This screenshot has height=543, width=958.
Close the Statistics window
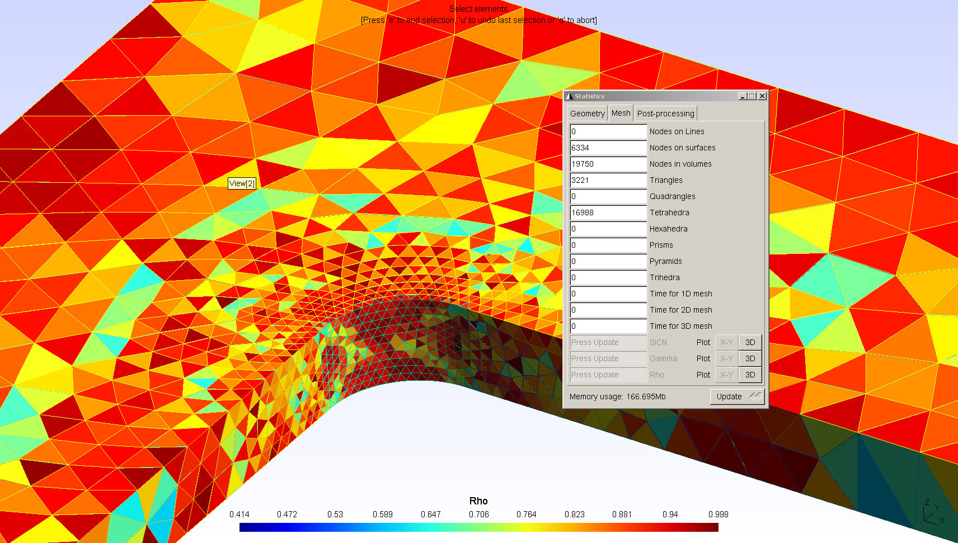pyautogui.click(x=762, y=96)
